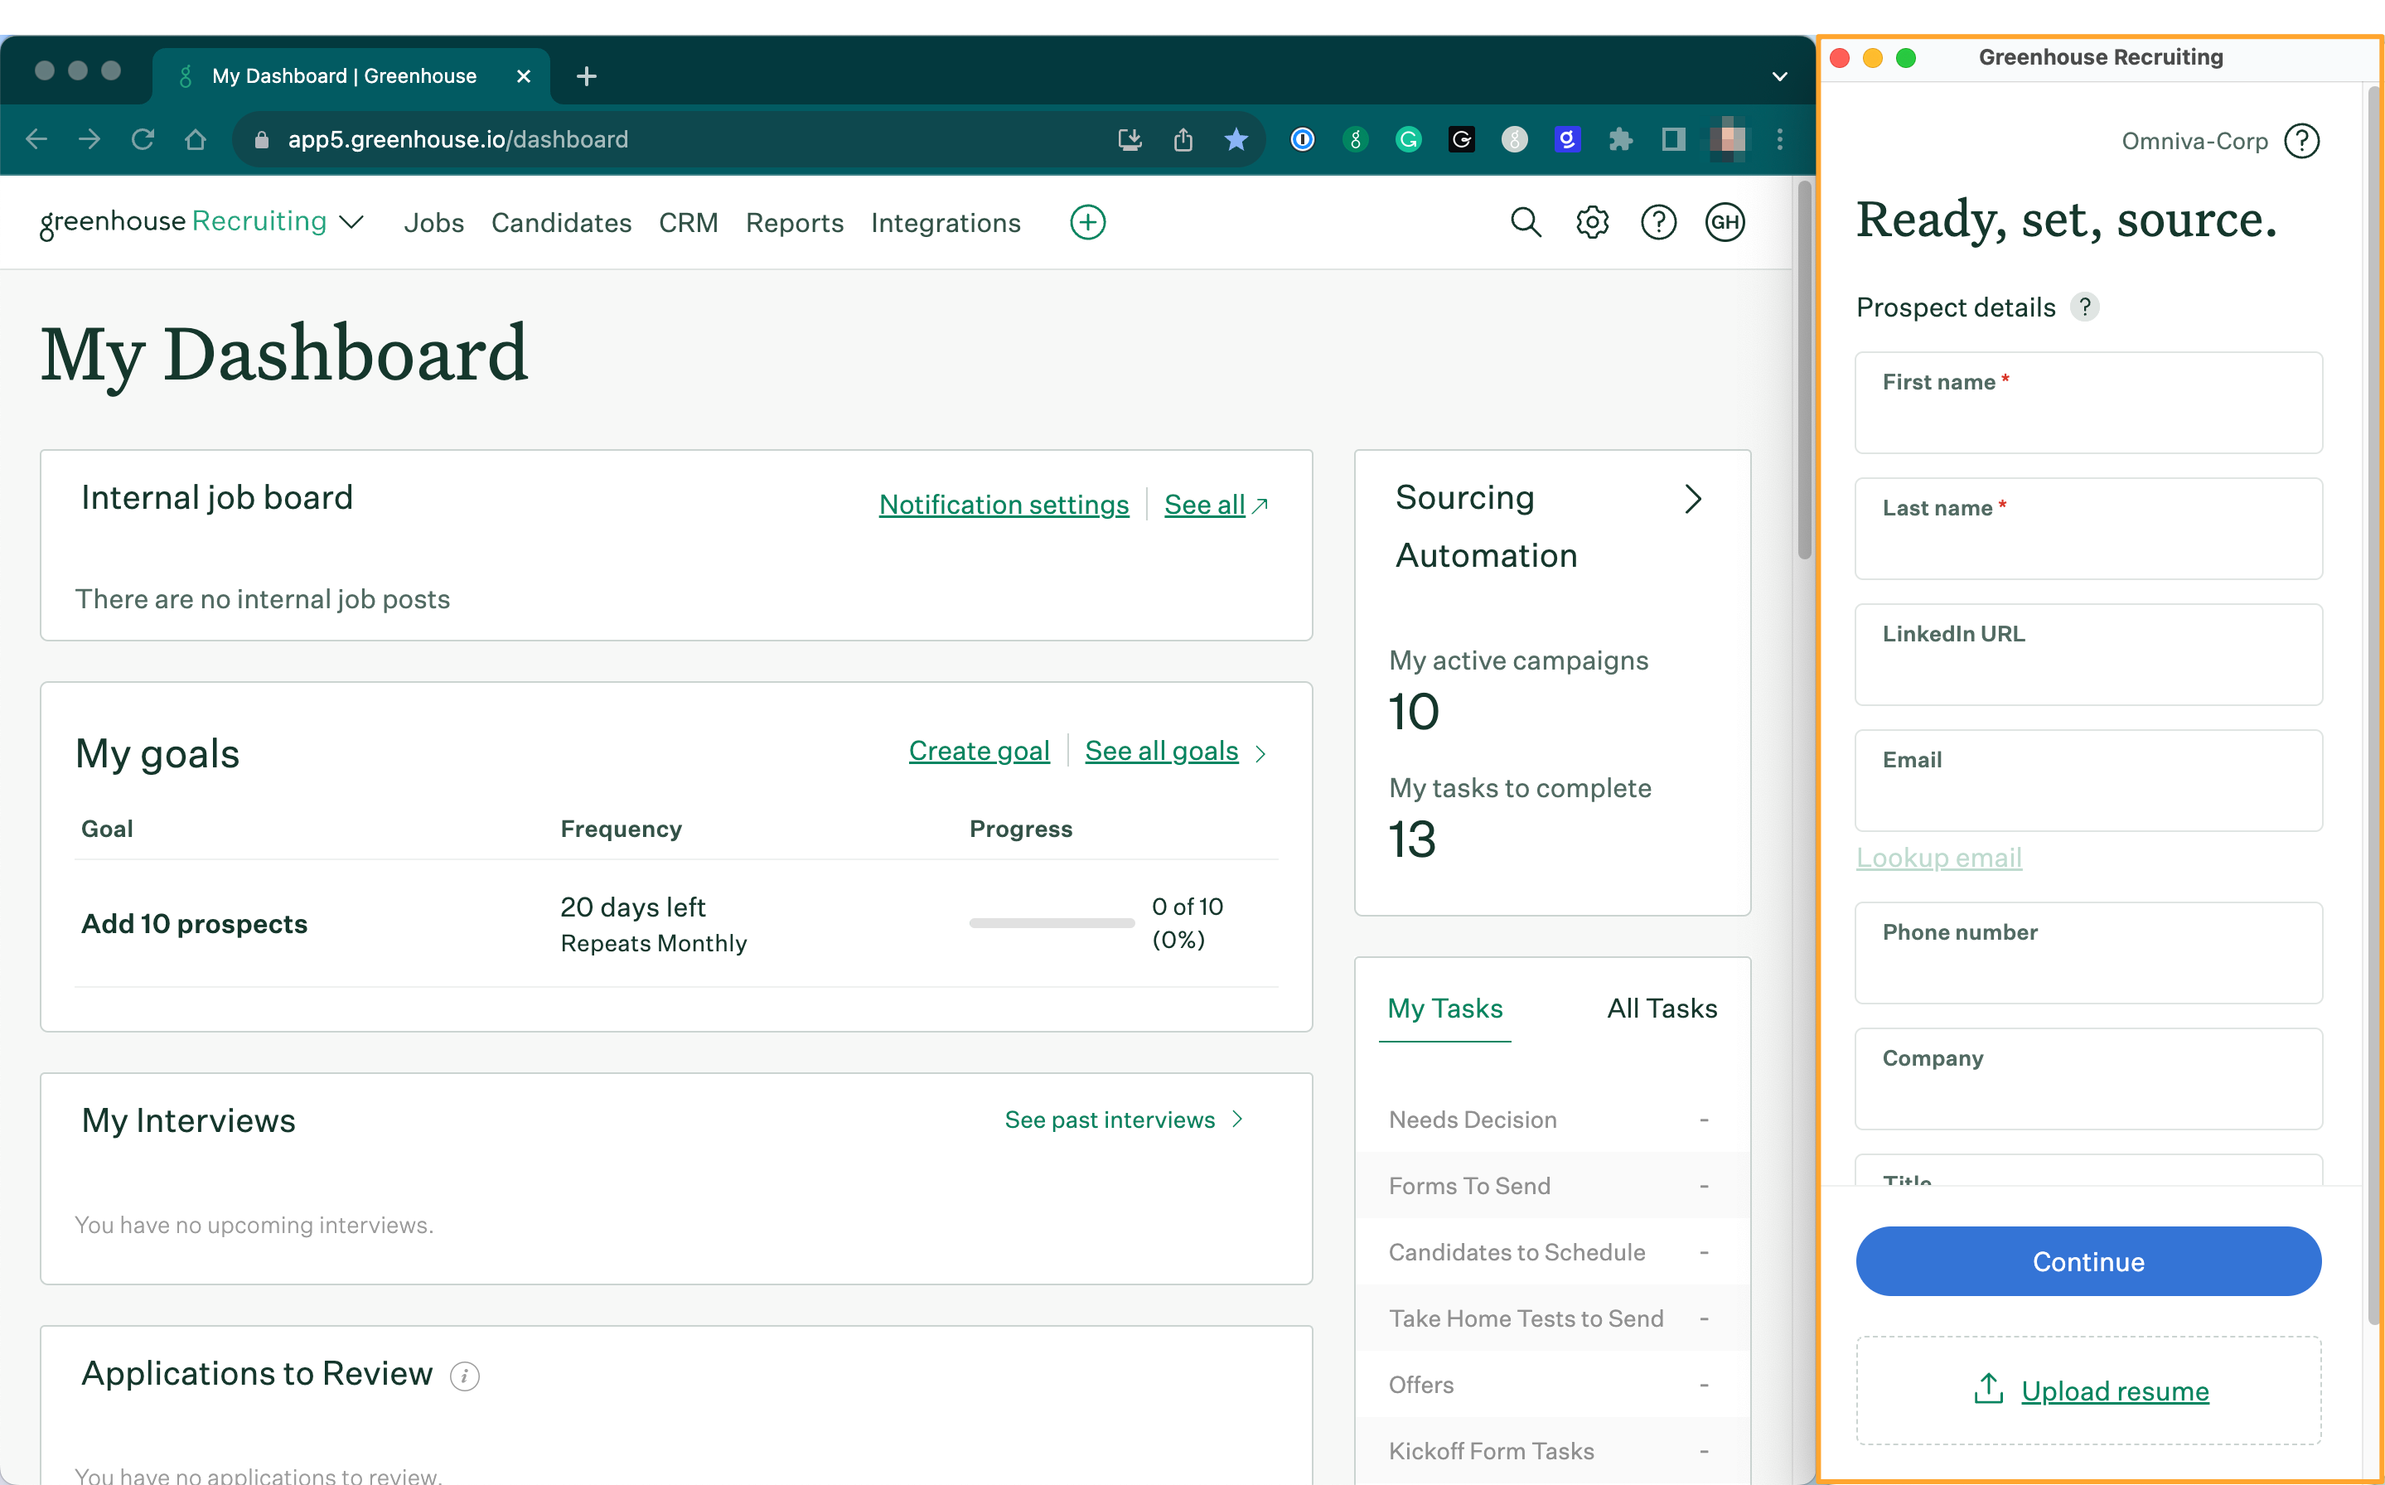The image size is (2385, 1485).
Task: Click the Prospect details help icon
Action: [x=2084, y=307]
